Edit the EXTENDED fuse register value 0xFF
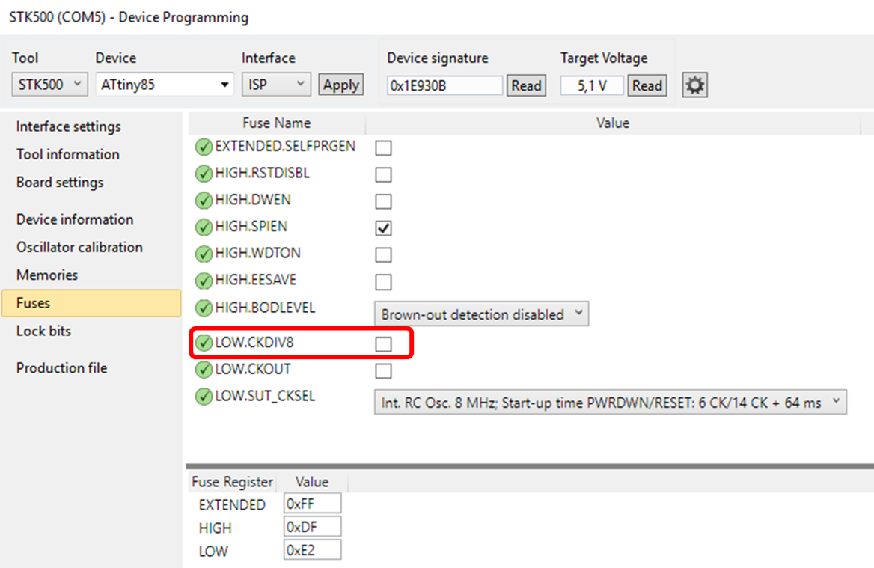 312,504
